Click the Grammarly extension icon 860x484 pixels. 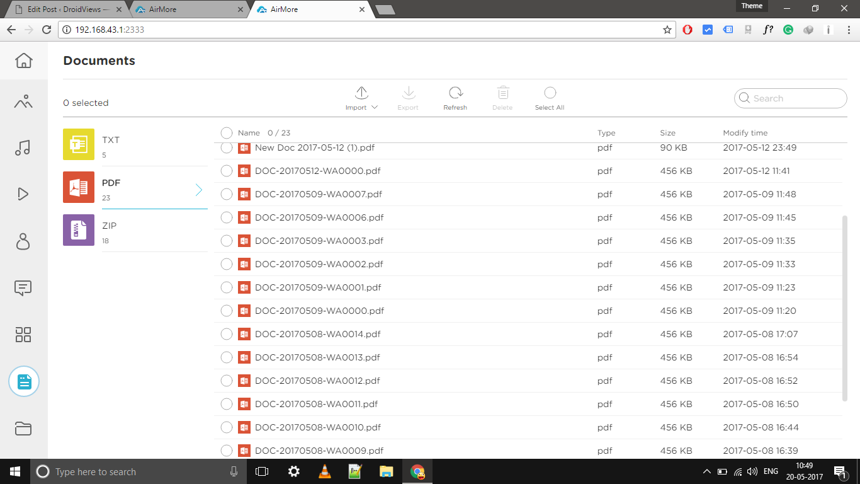coord(788,30)
